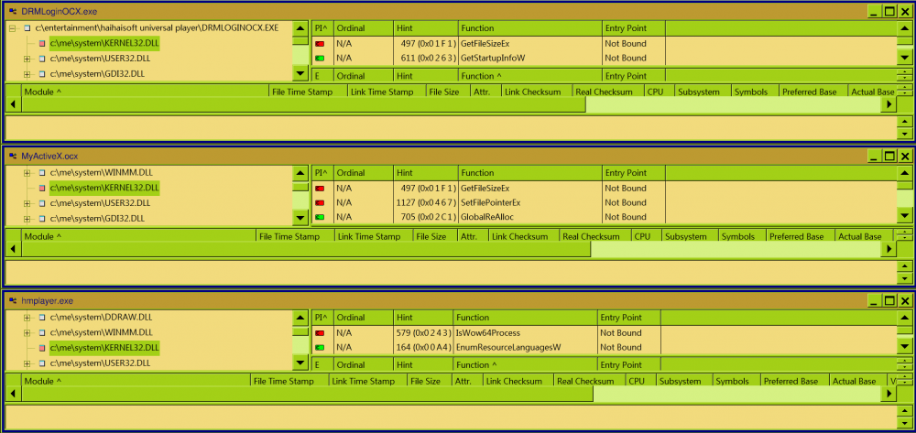The image size is (916, 433).
Task: Click the red icon beside IsWow64Process
Action: coord(320,333)
